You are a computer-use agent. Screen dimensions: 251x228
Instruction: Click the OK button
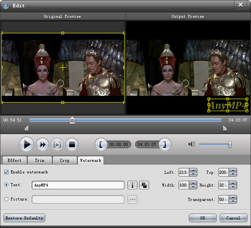(x=202, y=218)
